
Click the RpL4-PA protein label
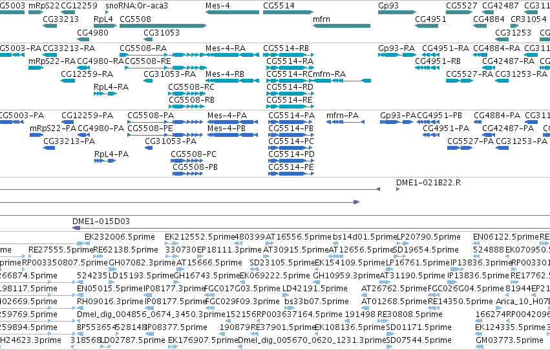pos(111,154)
